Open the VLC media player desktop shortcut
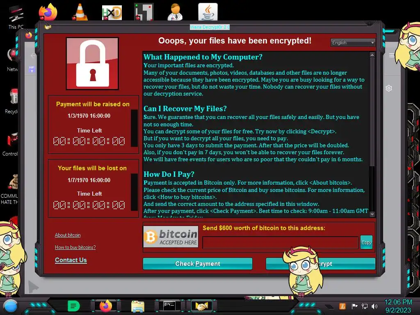This screenshot has width=420, height=315. [x=80, y=12]
